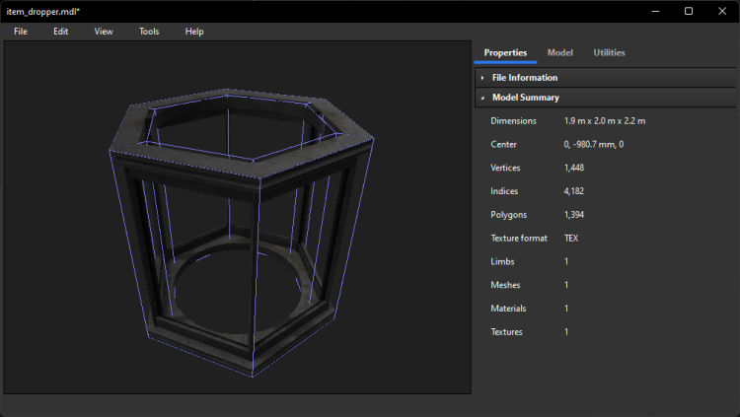Minimize the model viewer window
The image size is (740, 417).
(x=652, y=11)
